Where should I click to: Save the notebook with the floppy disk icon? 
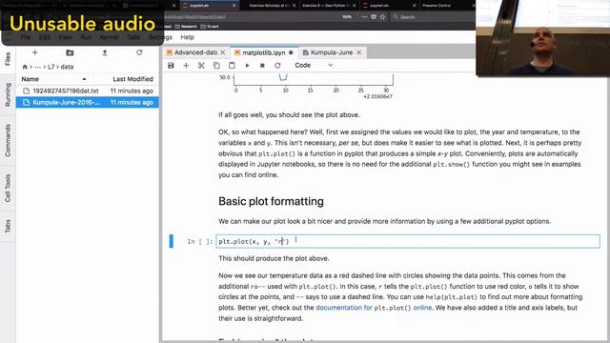click(x=171, y=66)
